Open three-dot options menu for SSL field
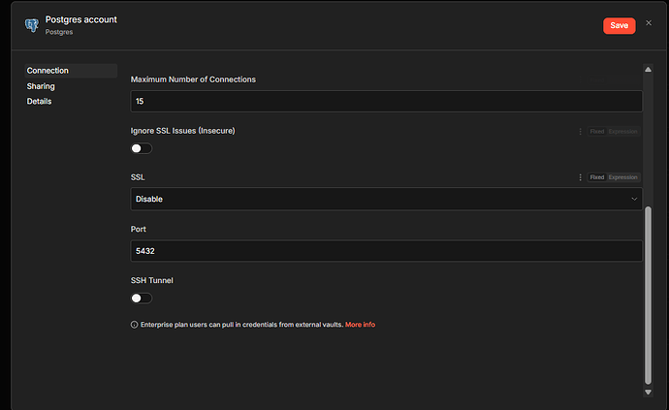 coord(581,177)
